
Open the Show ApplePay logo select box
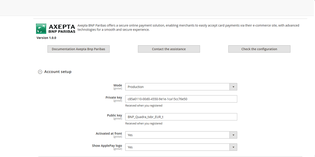pyautogui.click(x=177, y=147)
